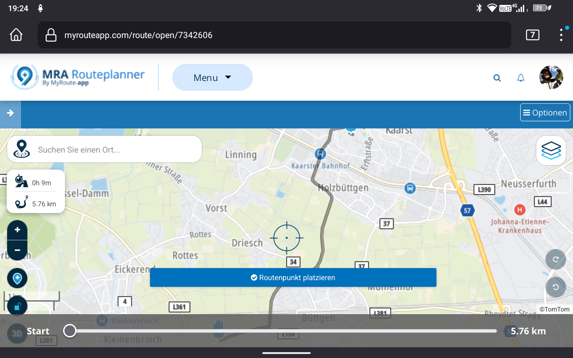Screen dimensions: 573x358
Task: Focus the 'Suchen Sie einen Ort...' search field
Action: click(104, 149)
